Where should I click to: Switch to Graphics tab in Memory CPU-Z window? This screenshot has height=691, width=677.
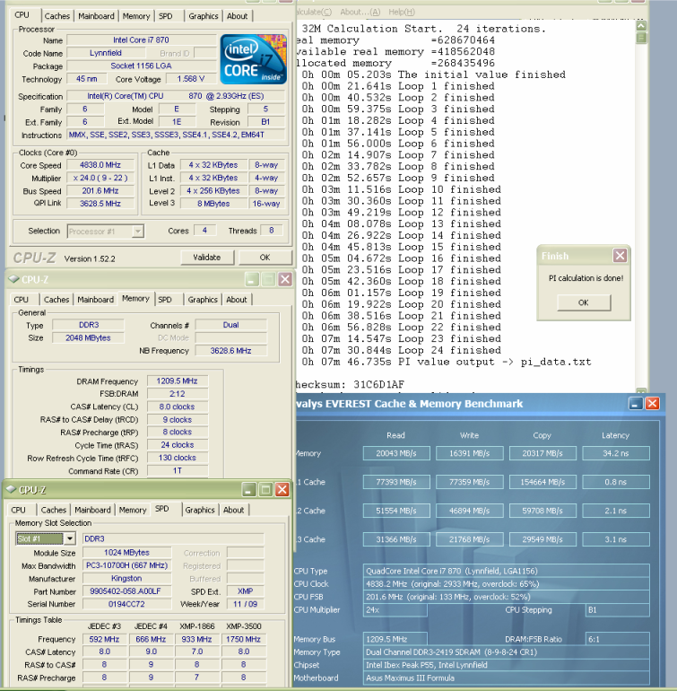[203, 300]
